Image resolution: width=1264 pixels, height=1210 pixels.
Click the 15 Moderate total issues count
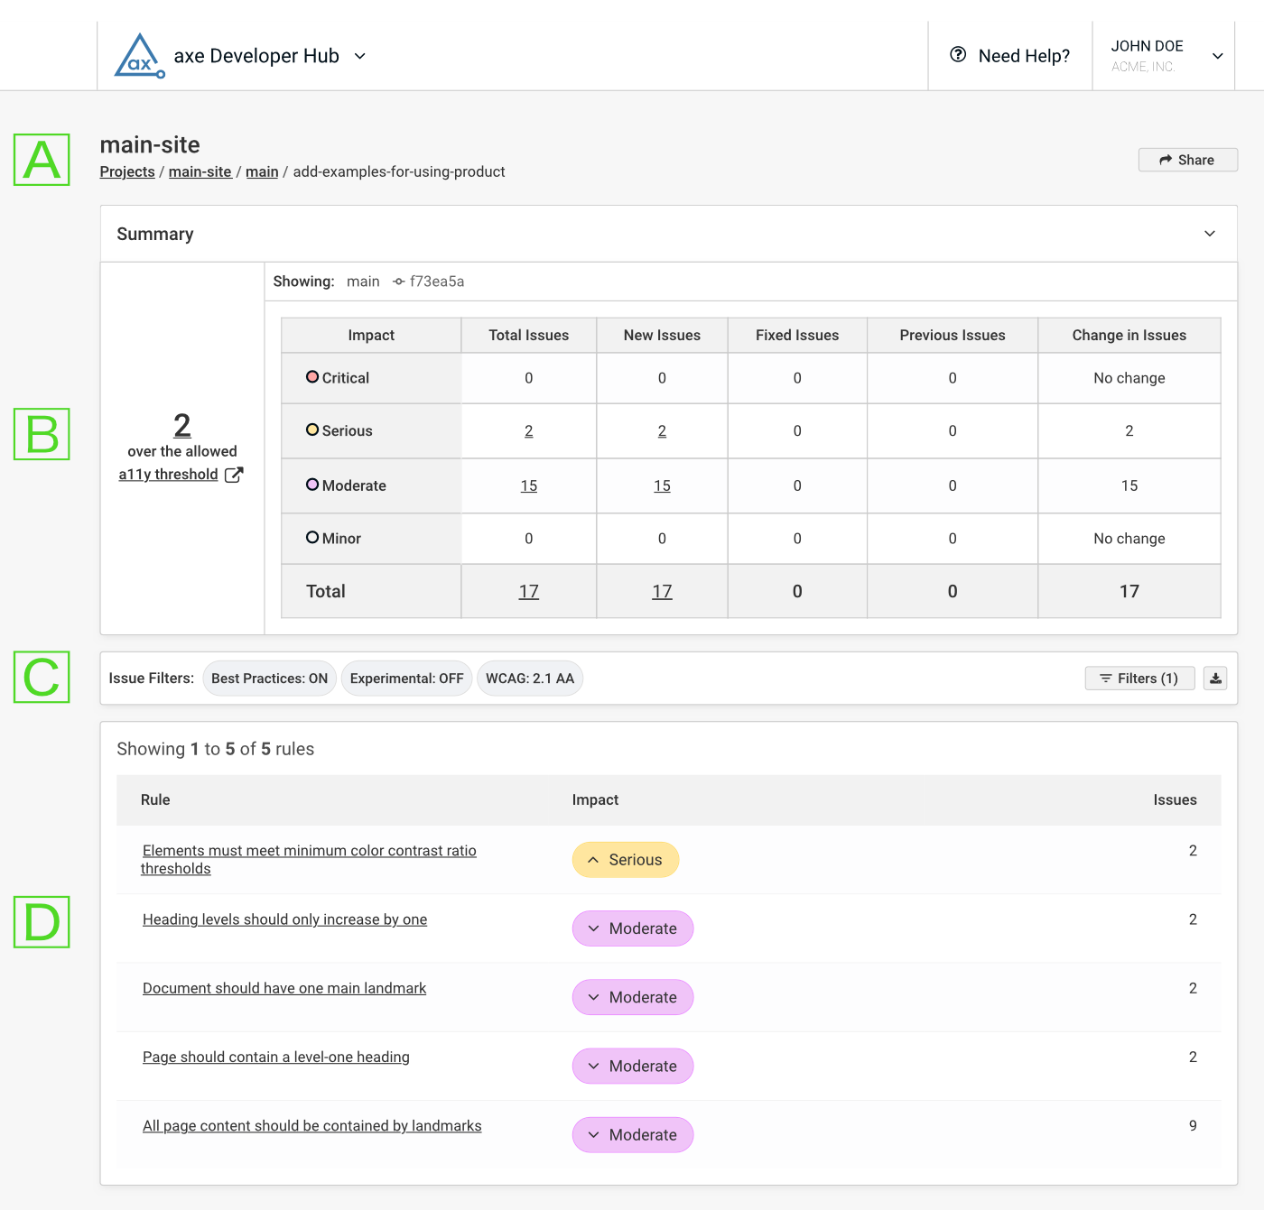(528, 485)
